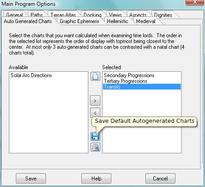Close the Main Program Options window
The height and width of the screenshot is (187, 205).
pyautogui.click(x=195, y=2)
